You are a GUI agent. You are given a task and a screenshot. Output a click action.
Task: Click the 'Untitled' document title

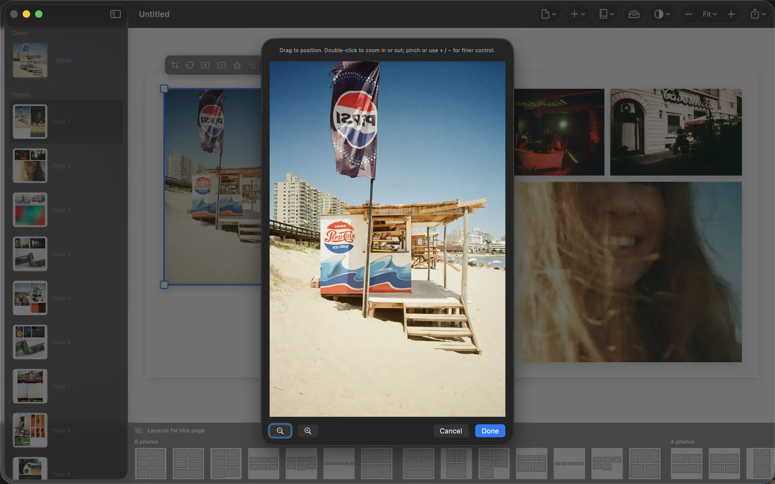[x=154, y=14]
